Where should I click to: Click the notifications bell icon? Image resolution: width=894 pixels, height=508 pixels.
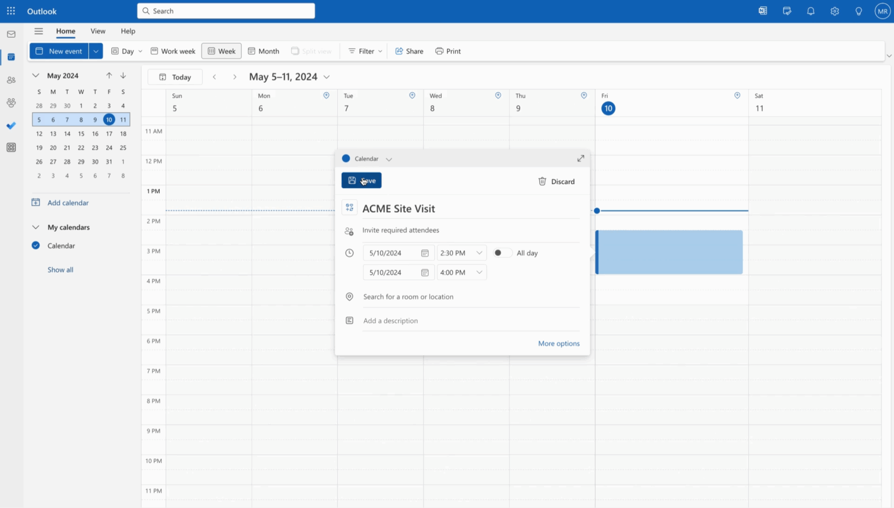click(x=811, y=11)
